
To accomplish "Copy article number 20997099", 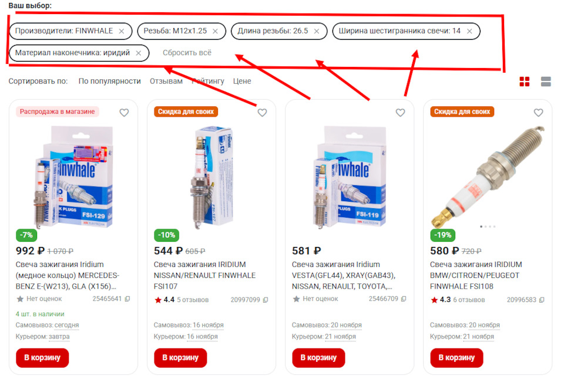I will (266, 300).
